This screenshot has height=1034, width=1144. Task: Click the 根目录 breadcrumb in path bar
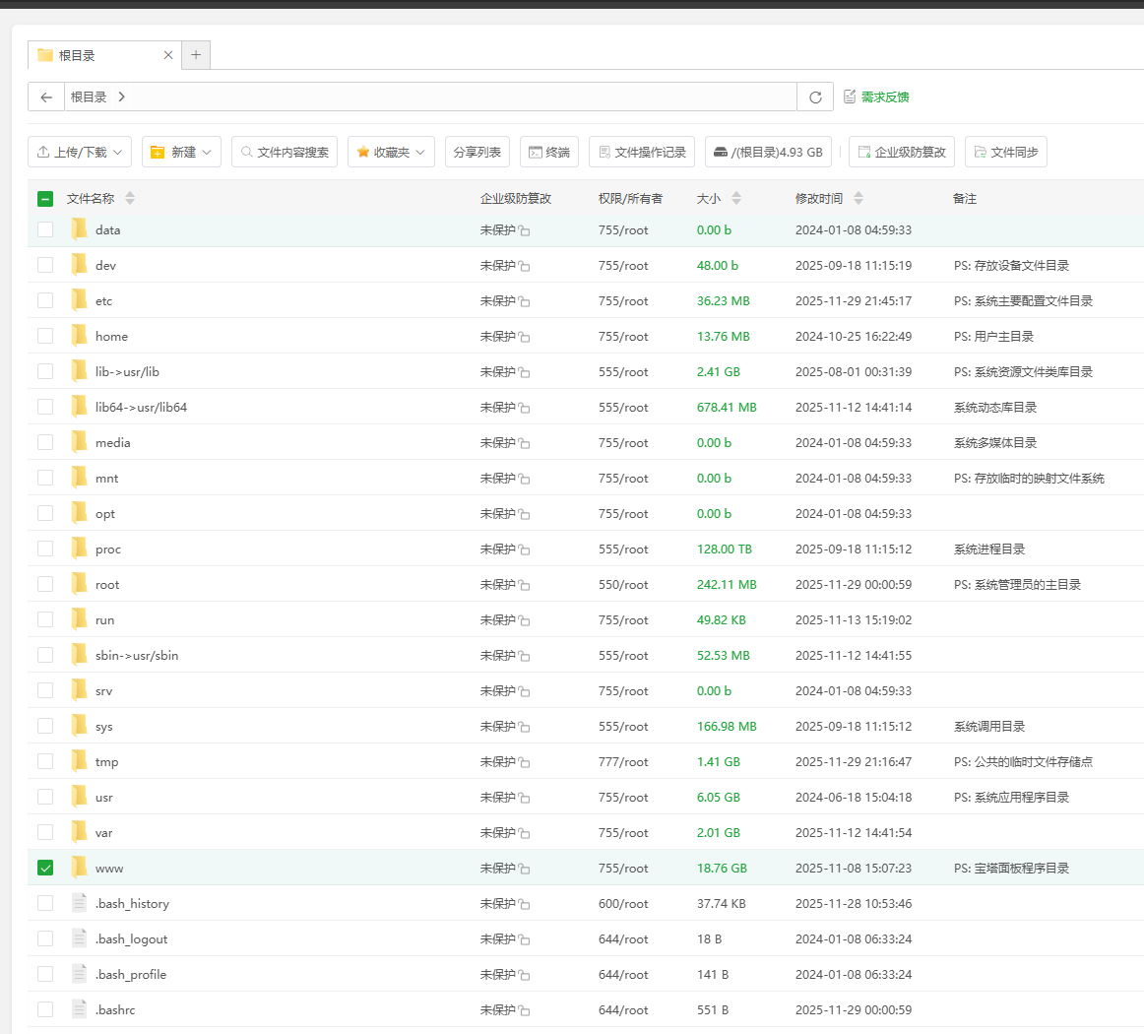click(x=89, y=97)
